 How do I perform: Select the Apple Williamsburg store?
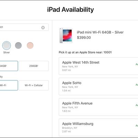[x=98, y=127]
